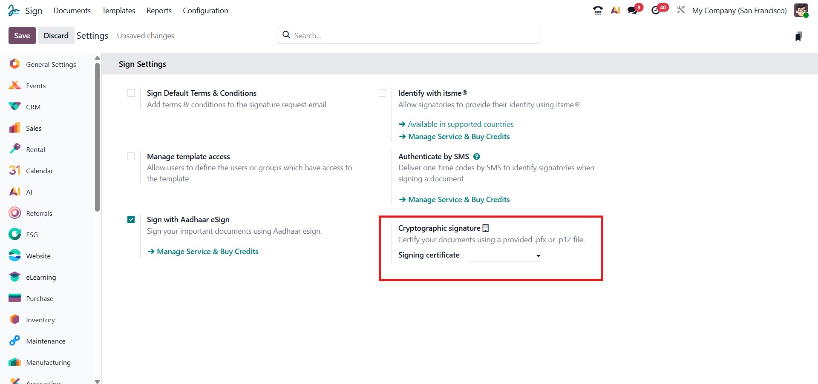Click the Authenticate by SMS help icon
This screenshot has height=384, width=818.
477,157
